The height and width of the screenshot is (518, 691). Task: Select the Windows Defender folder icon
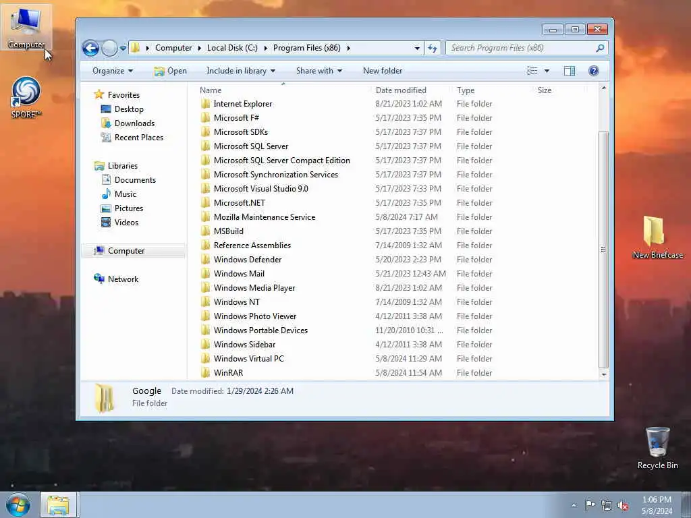click(205, 260)
